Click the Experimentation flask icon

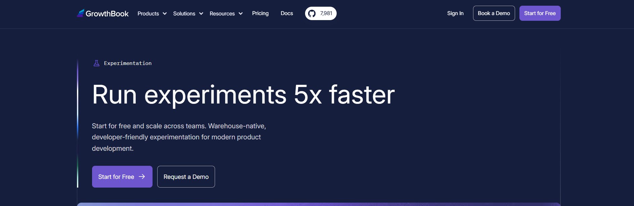click(x=96, y=63)
